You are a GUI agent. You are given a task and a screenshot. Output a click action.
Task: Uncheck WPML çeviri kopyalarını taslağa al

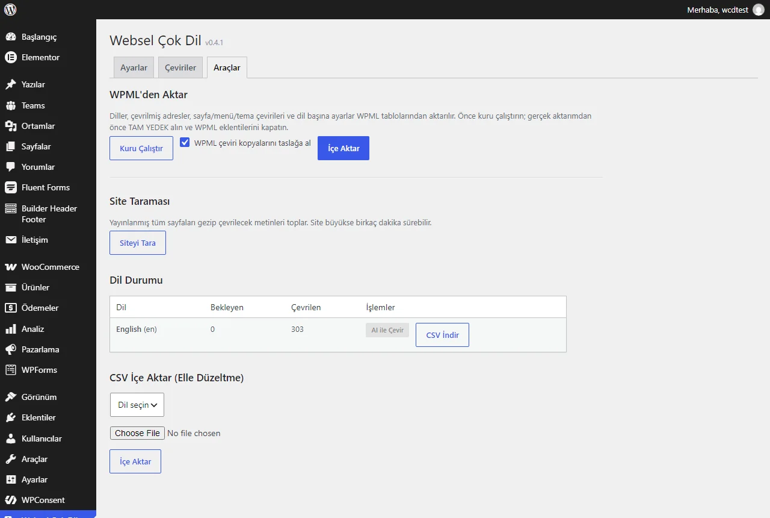coord(185,143)
